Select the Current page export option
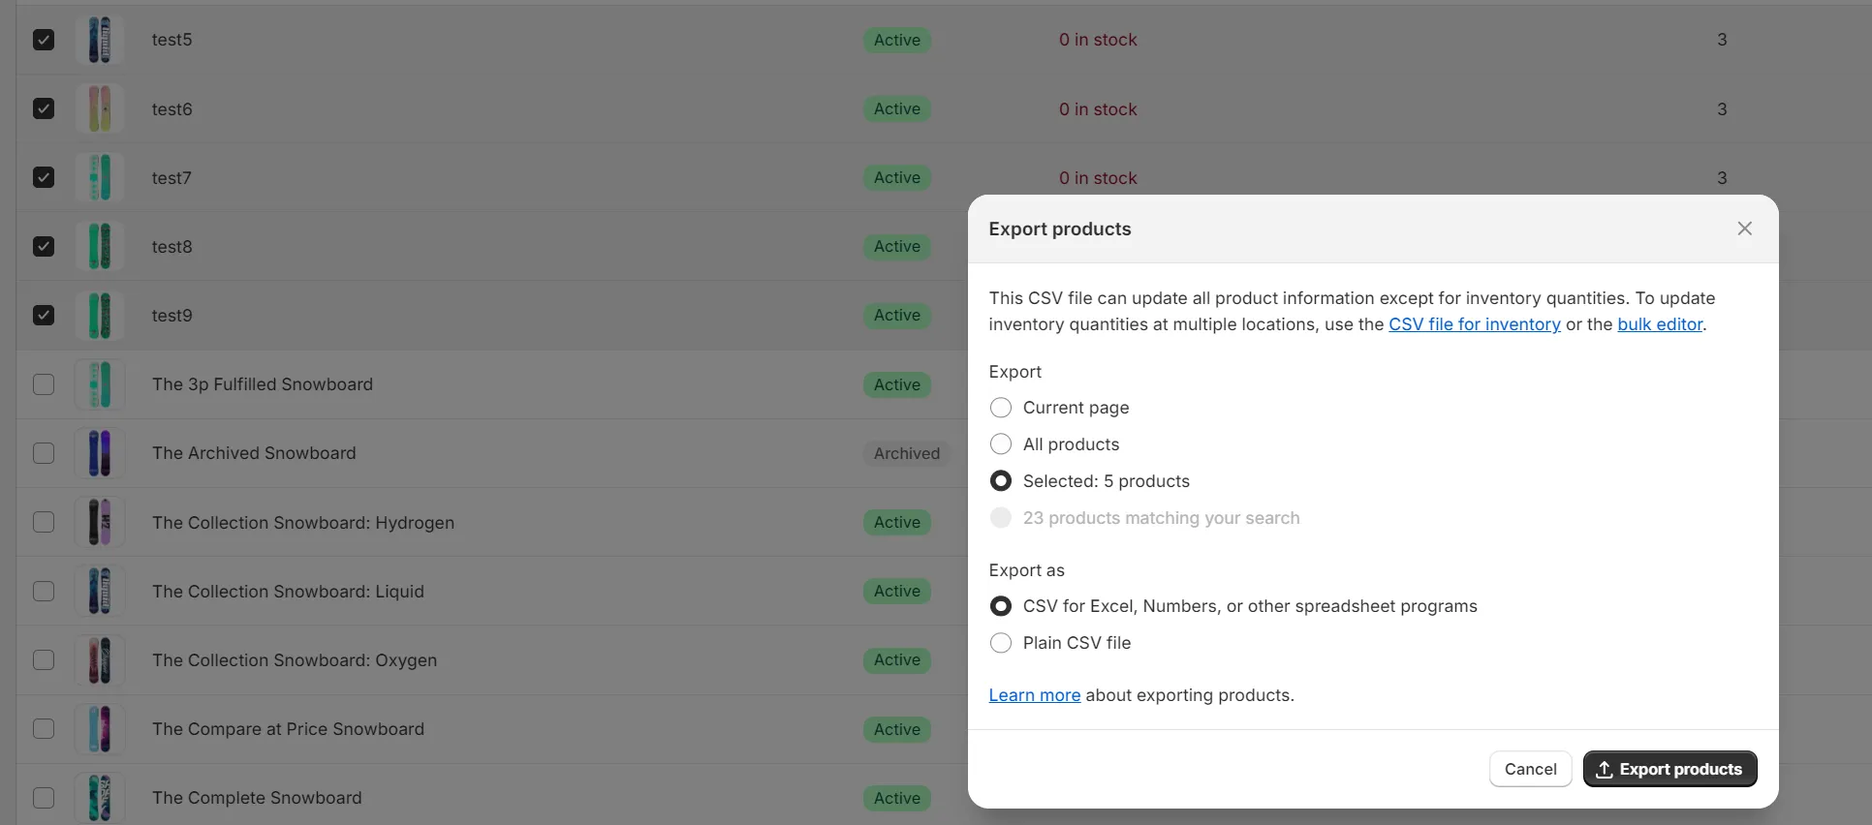1872x825 pixels. click(1001, 408)
